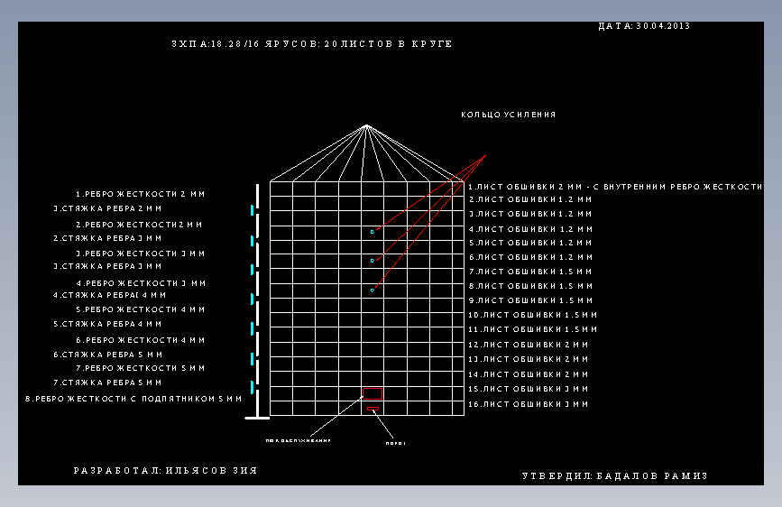782x507 pixels.
Task: Select the uppermost cyan reinforcement ring marker on the silo
Action: click(372, 232)
